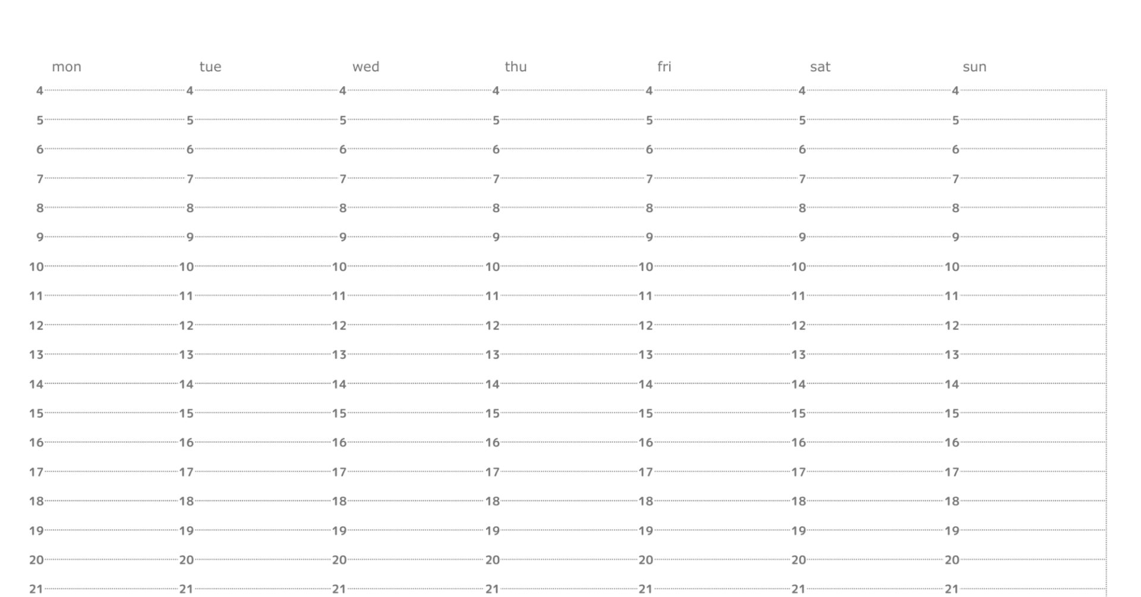Select the 7 marker under sat
Image resolution: width=1141 pixels, height=597 pixels.
pos(802,179)
